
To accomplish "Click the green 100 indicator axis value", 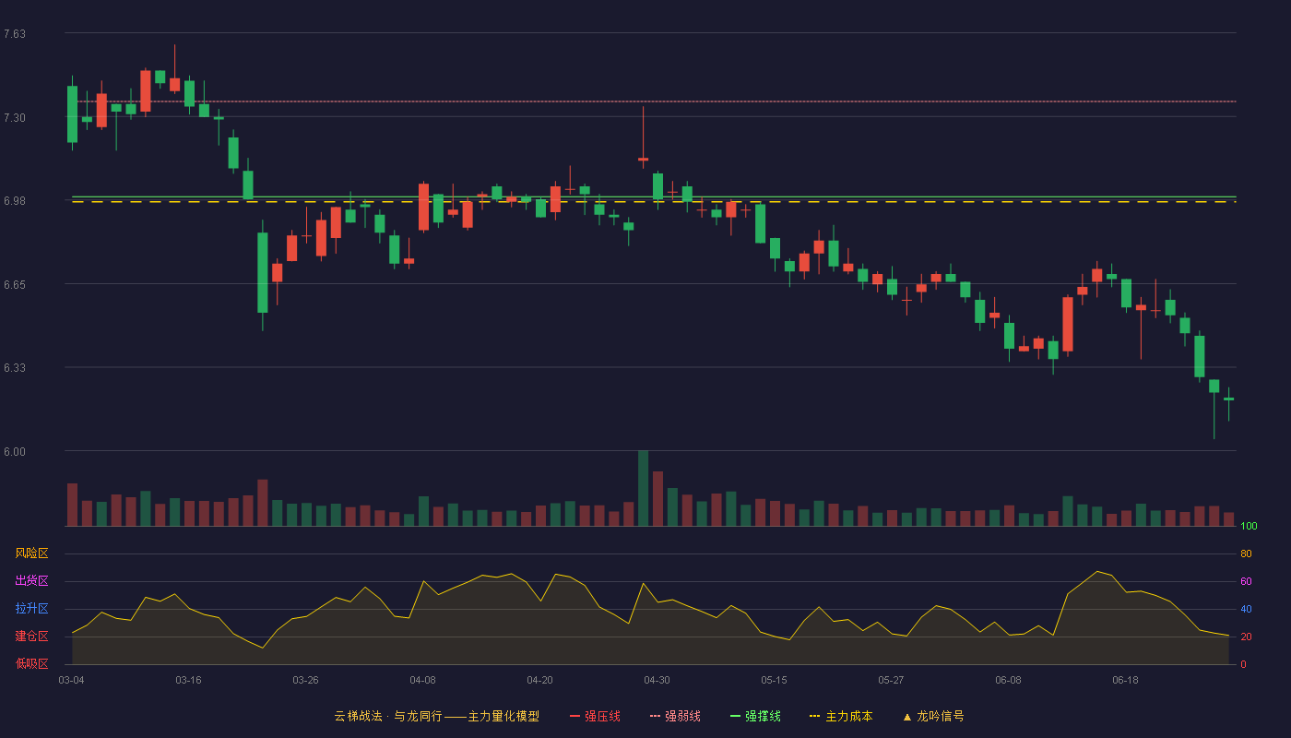I will tap(1250, 527).
